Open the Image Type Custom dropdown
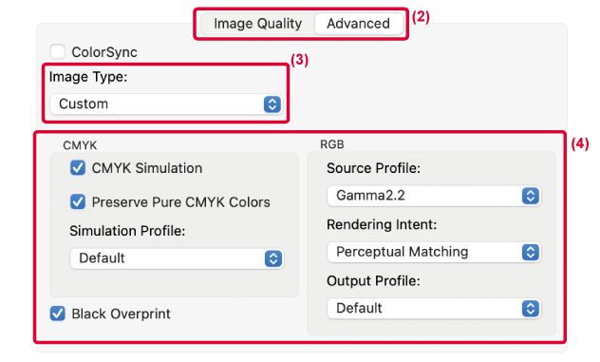Screen dimensions: 600x362 (166, 104)
